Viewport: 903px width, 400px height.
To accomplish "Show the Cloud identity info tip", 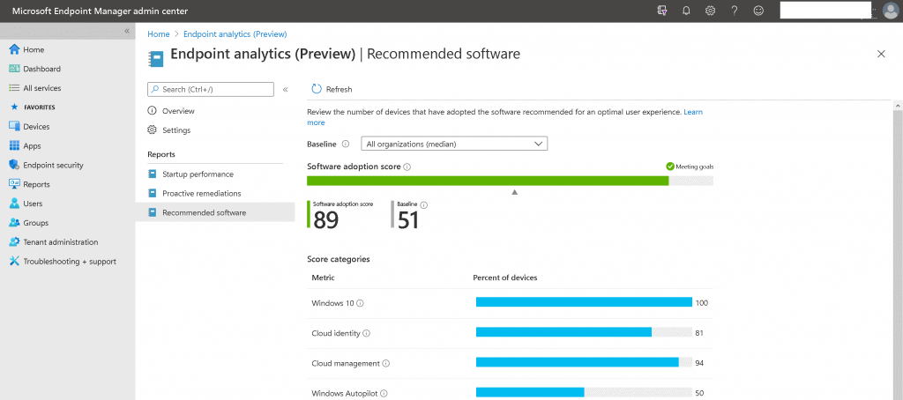I will click(366, 333).
